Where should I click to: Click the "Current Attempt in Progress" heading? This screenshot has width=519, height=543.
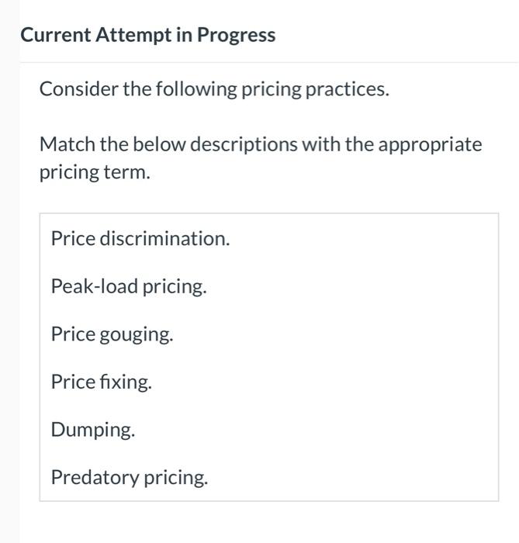(x=147, y=35)
